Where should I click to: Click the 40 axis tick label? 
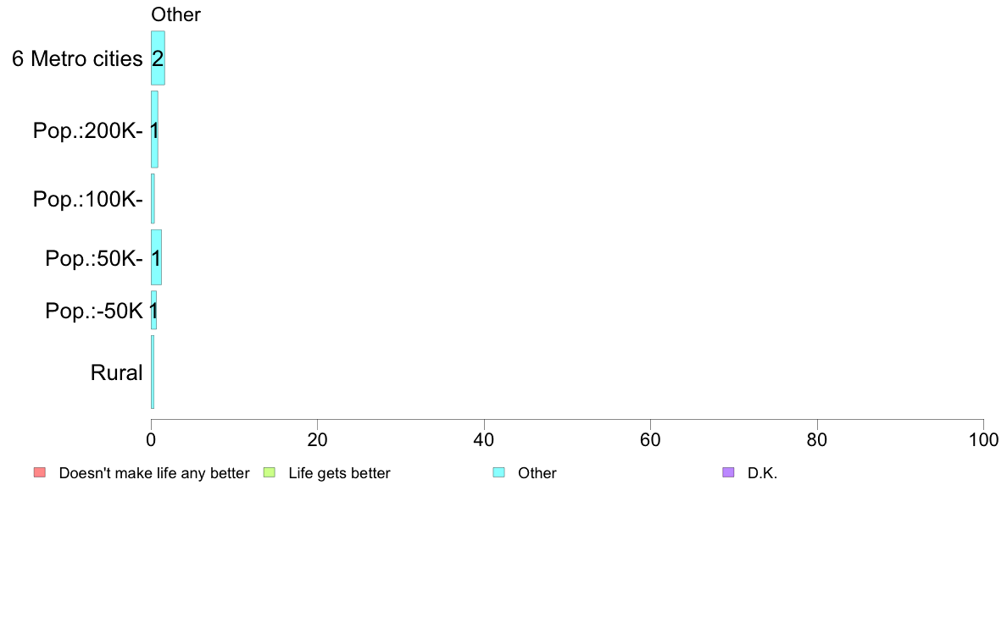484,439
